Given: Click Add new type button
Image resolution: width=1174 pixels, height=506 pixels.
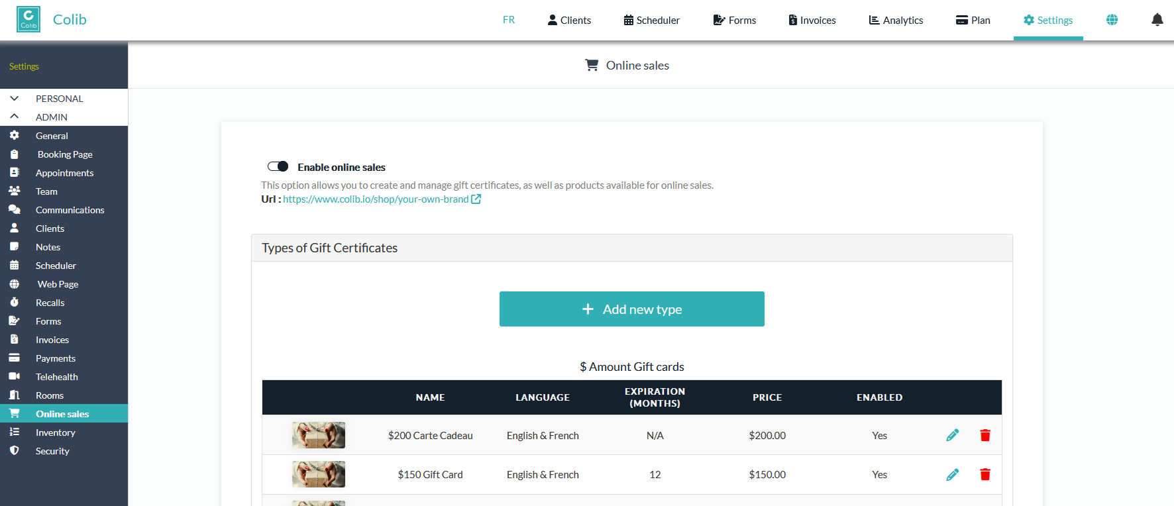Looking at the screenshot, I should [x=632, y=309].
